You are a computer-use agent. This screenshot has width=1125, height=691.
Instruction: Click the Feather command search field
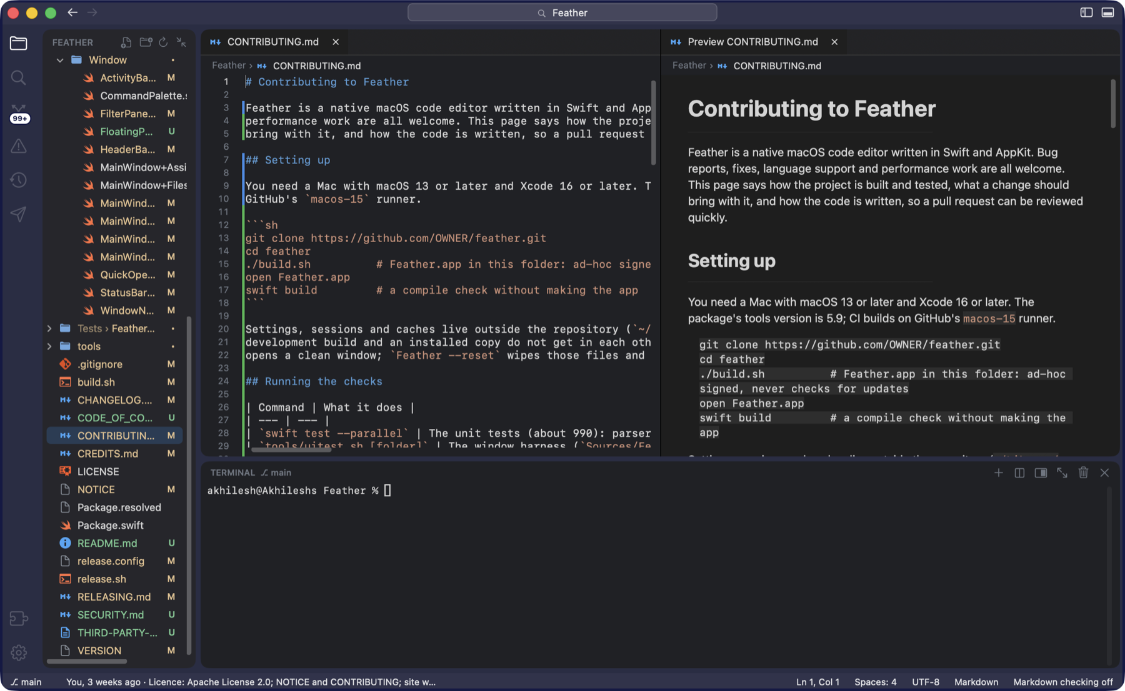coord(562,12)
